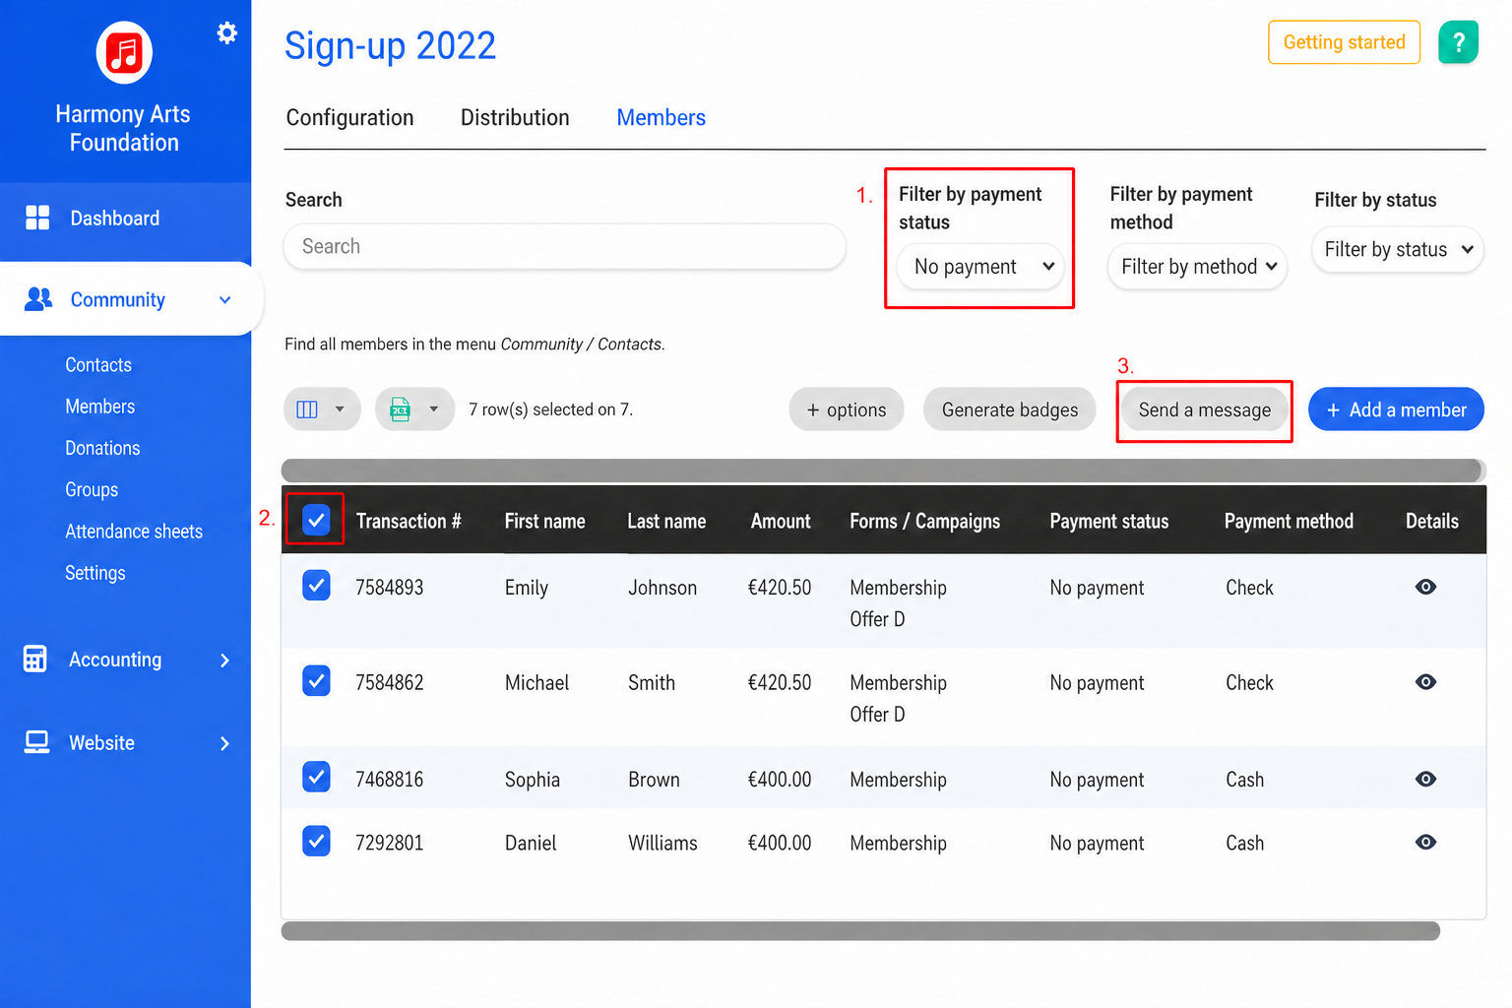
Task: Collapse the Community menu chevron
Action: point(225,299)
